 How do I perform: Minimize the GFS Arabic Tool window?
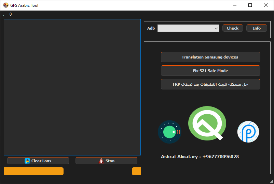point(235,5)
